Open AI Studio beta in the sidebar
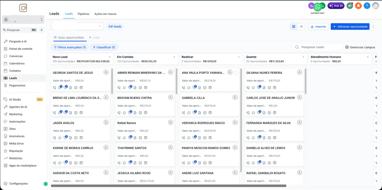The image size is (382, 190). 23,100
